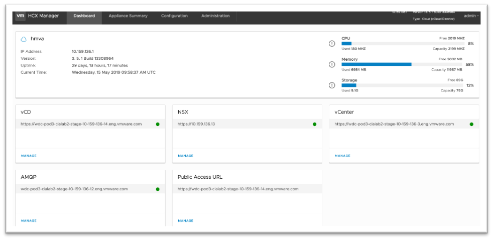Go to the Administration tab
Screen dimensions: 493x240
click(215, 16)
